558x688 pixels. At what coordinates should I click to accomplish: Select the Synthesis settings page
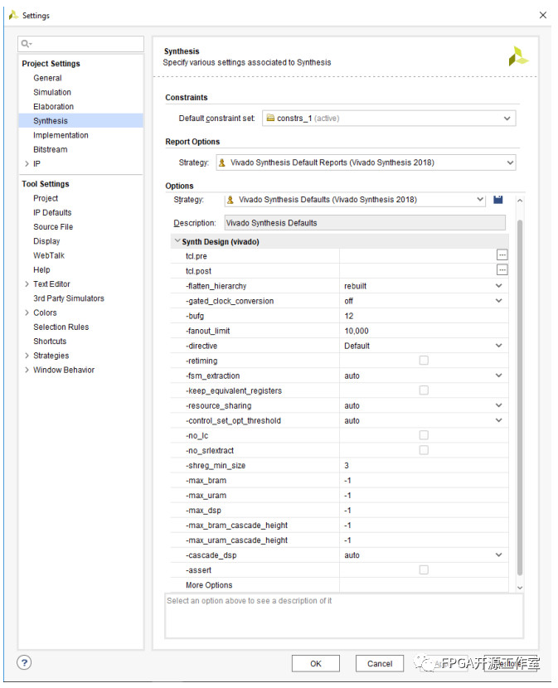pos(51,121)
